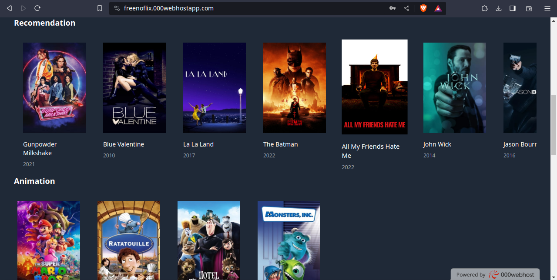
Task: Open the saved passwords key icon
Action: (x=393, y=8)
